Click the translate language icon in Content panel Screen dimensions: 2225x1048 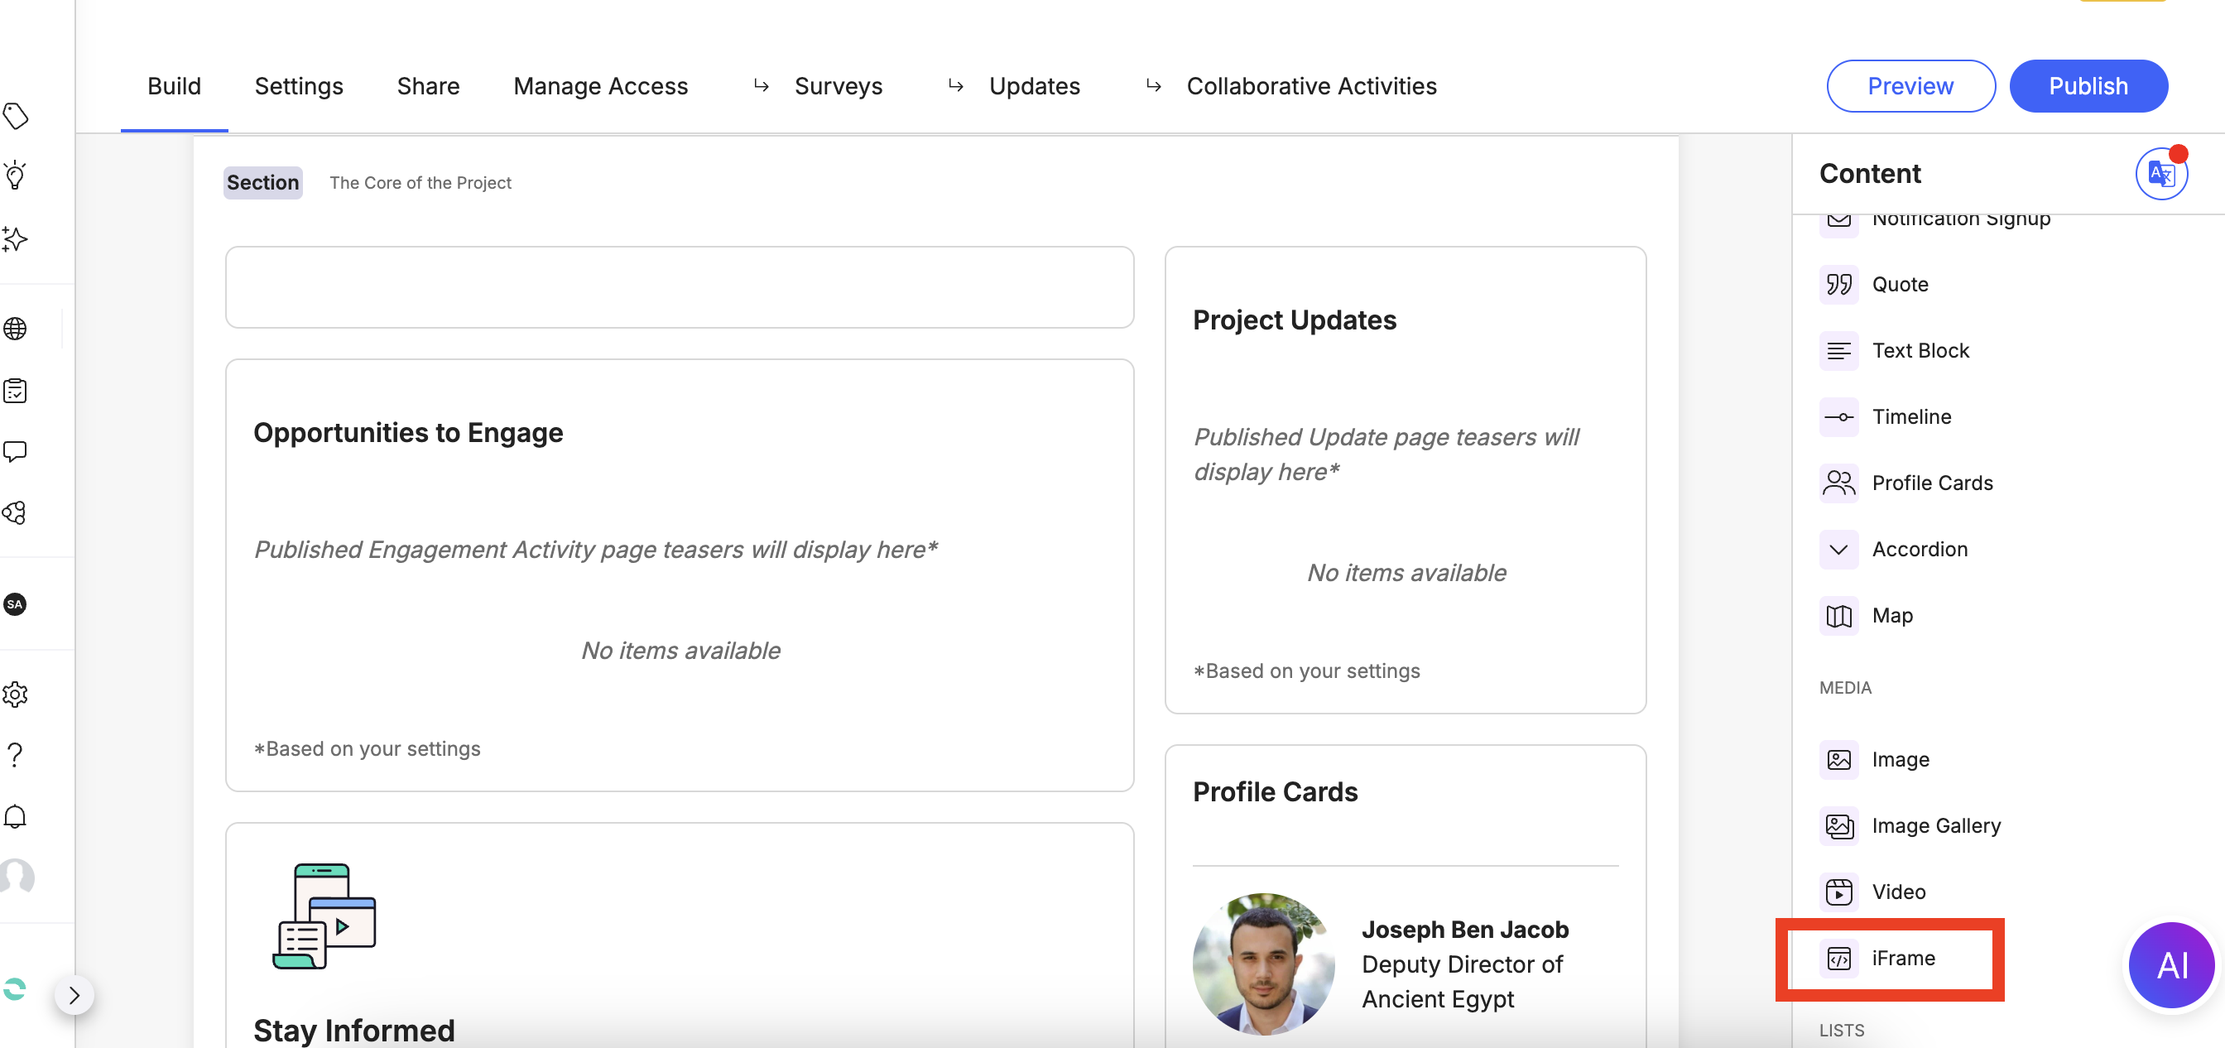[x=2160, y=175]
